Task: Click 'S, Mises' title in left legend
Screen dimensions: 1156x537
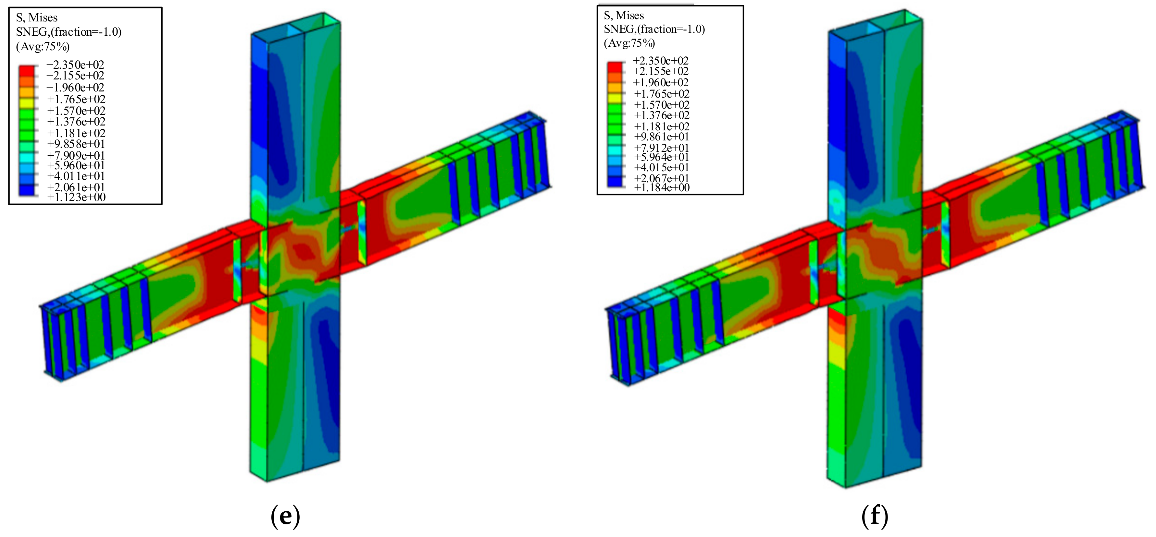Action: [x=37, y=18]
